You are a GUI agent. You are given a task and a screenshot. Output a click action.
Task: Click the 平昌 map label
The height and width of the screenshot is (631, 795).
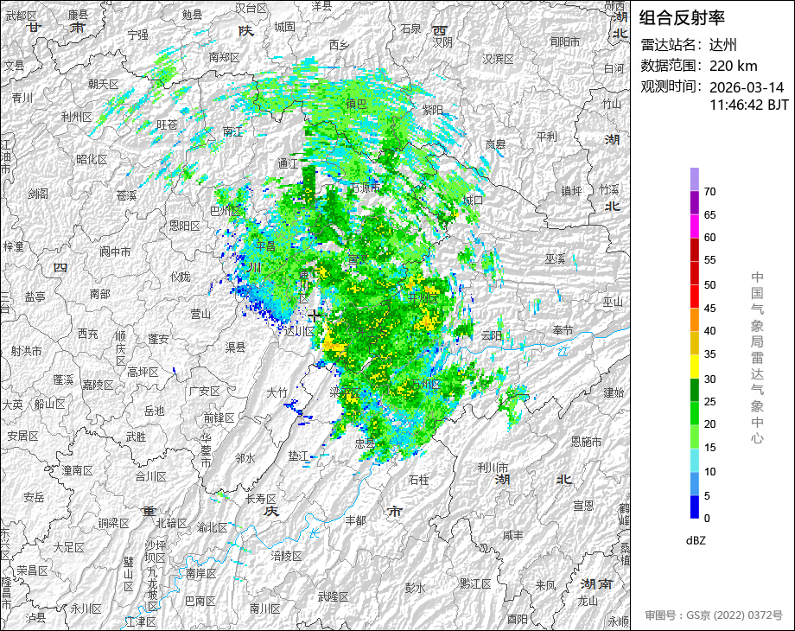tap(265, 246)
